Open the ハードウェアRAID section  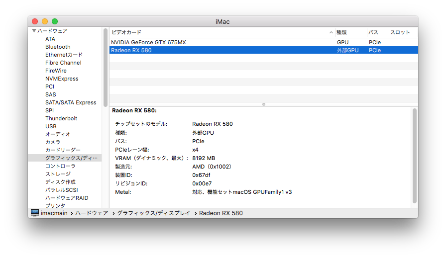tap(67, 198)
